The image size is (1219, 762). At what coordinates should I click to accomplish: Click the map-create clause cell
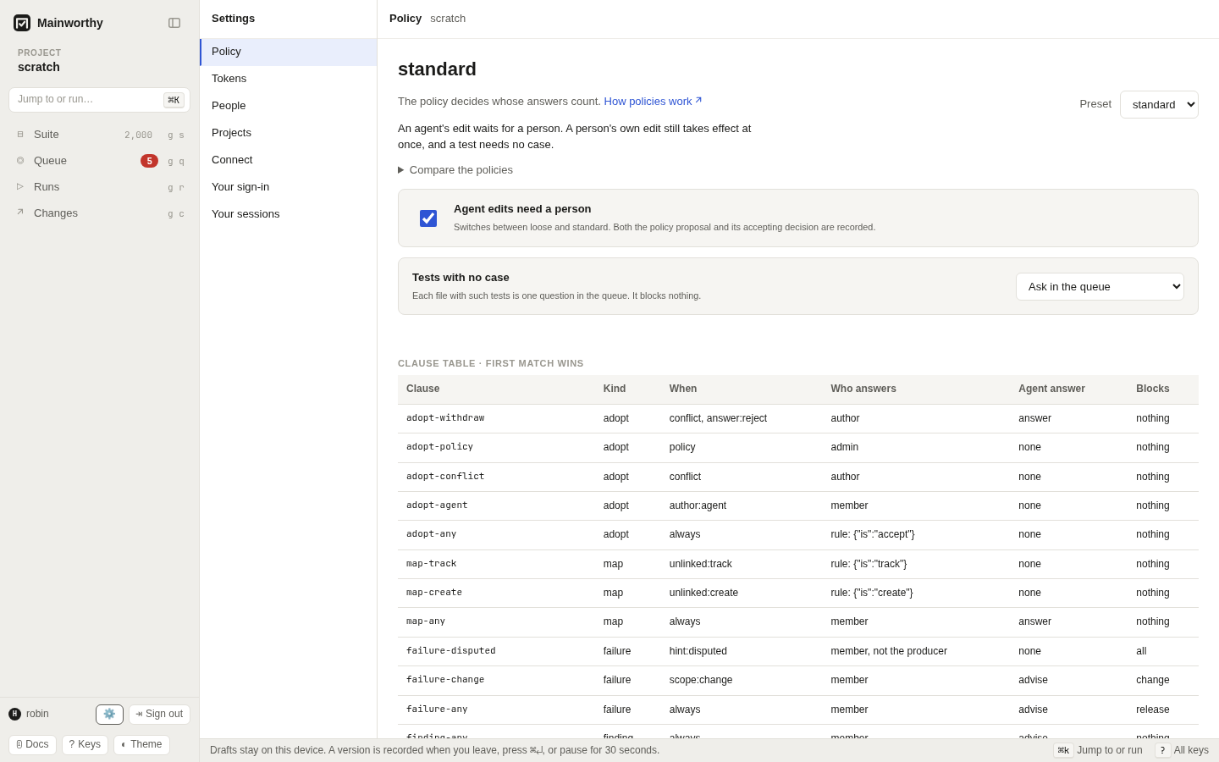tap(496, 593)
